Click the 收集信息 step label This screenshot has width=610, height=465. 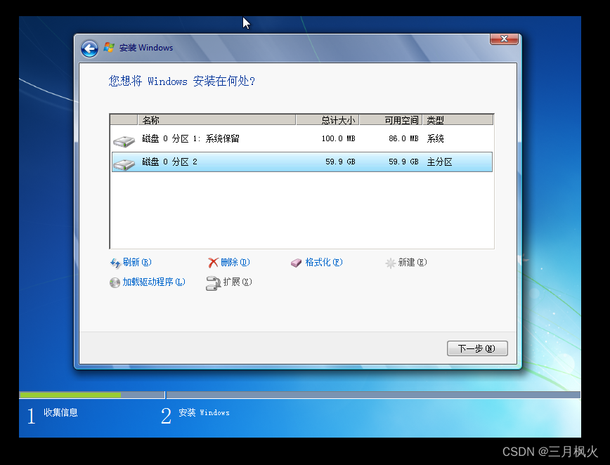[60, 412]
